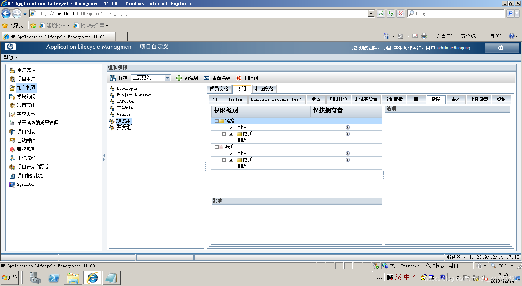Click the green plus new group icon
Viewport: 522px width, 286px height.
click(179, 78)
